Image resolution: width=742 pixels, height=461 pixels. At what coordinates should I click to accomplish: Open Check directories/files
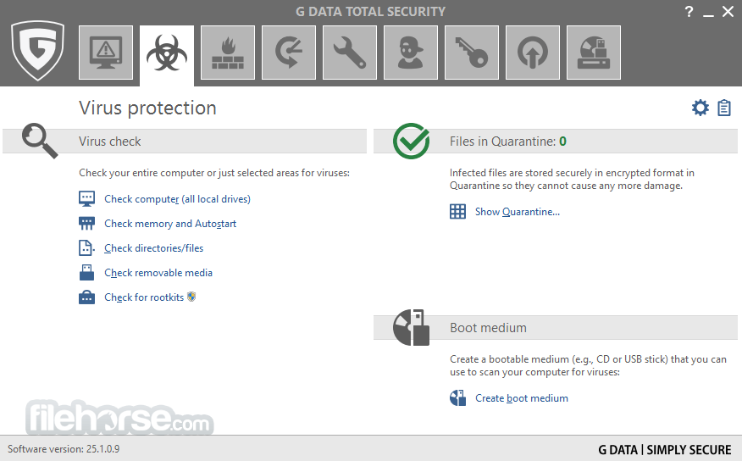coord(154,248)
